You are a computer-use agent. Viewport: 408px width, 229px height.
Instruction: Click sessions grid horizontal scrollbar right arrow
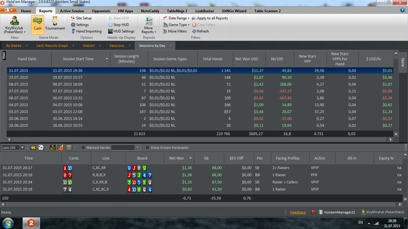(x=391, y=139)
